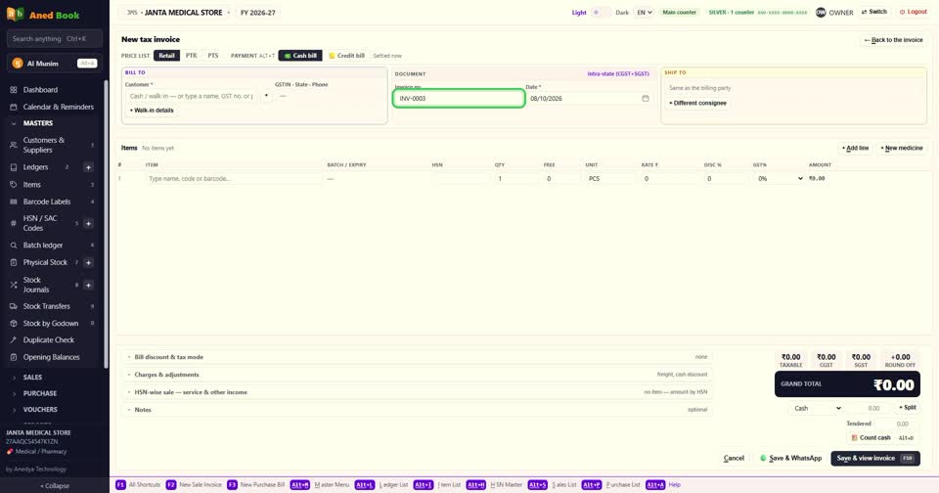Click + Add line button
This screenshot has width=939, height=493.
pos(855,148)
